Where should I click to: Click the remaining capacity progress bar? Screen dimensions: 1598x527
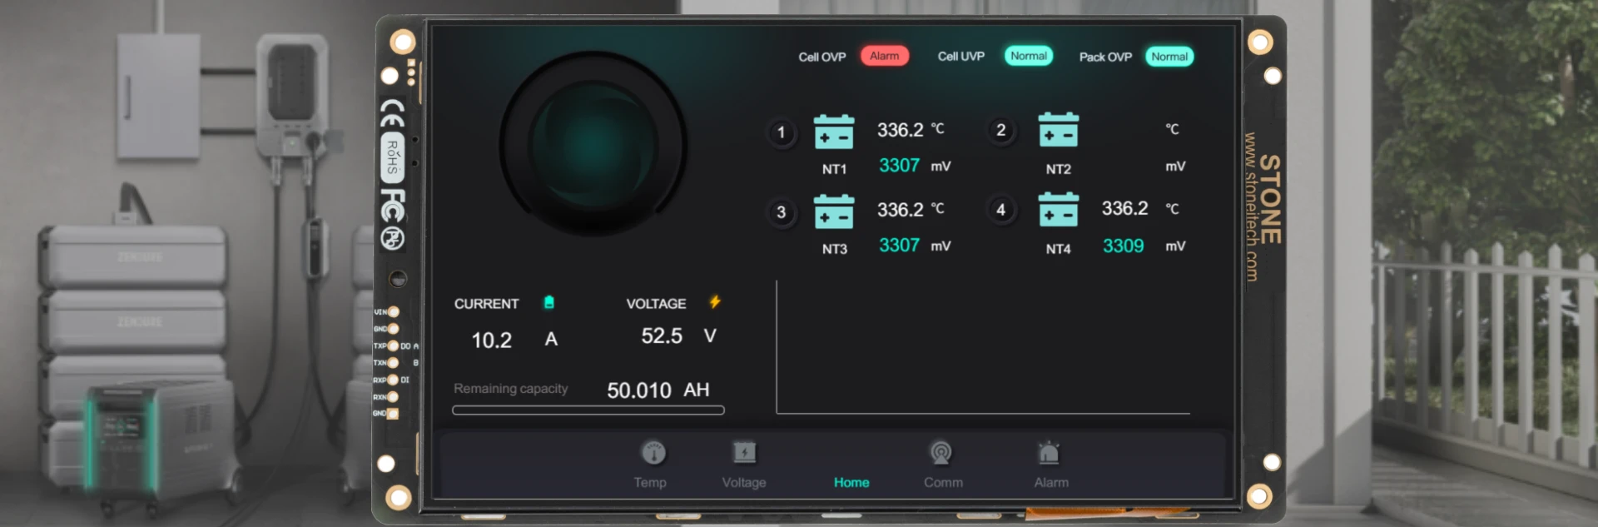[588, 410]
